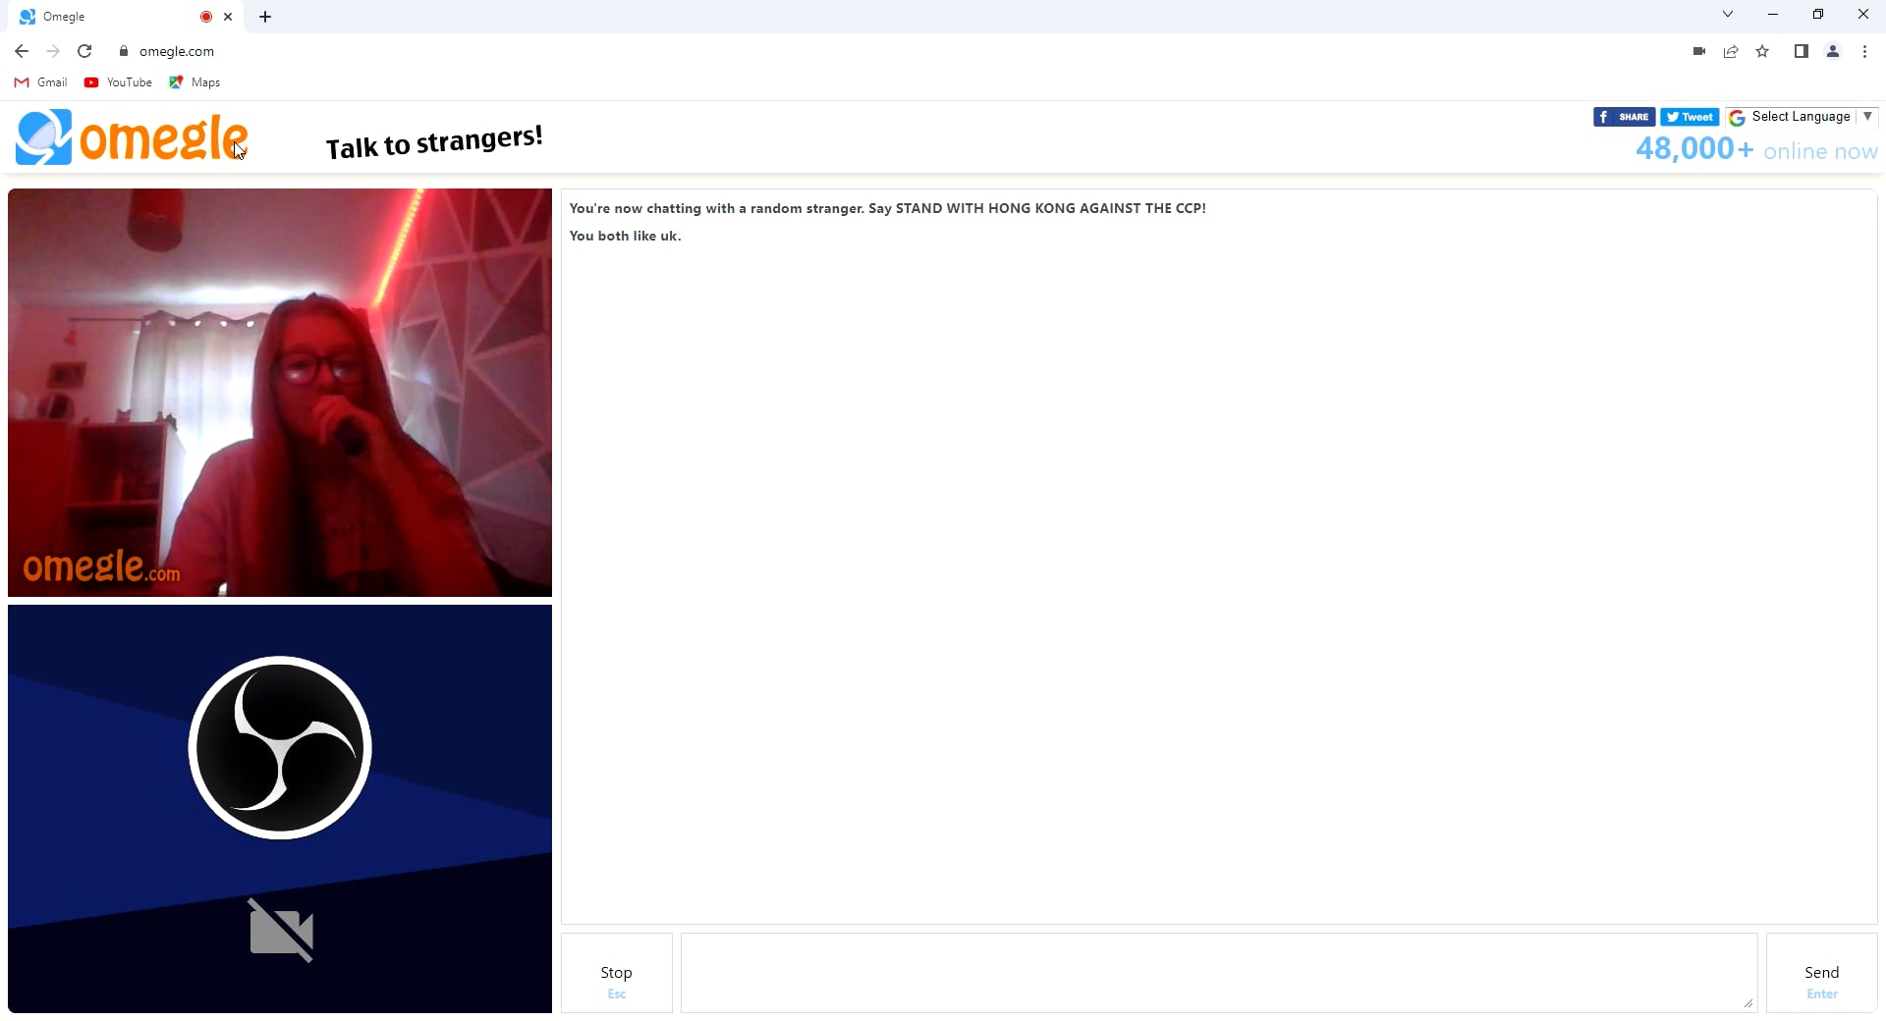Open the browser side panel icon
Viewport: 1886px width, 1021px height.
pos(1802,51)
